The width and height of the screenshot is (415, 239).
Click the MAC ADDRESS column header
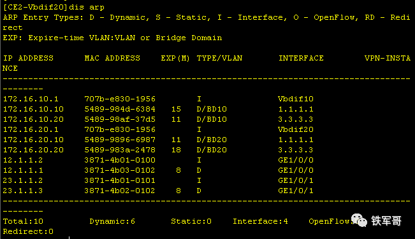coord(112,58)
